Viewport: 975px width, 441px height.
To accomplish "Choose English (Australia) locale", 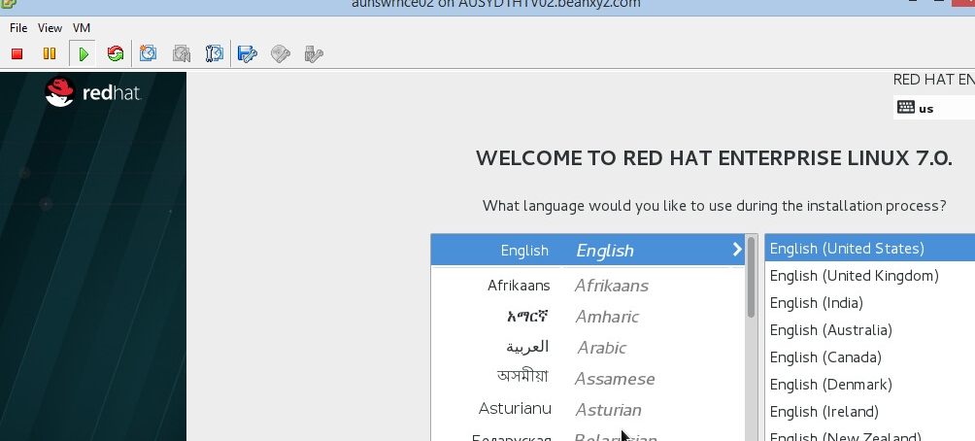I will coord(870,329).
